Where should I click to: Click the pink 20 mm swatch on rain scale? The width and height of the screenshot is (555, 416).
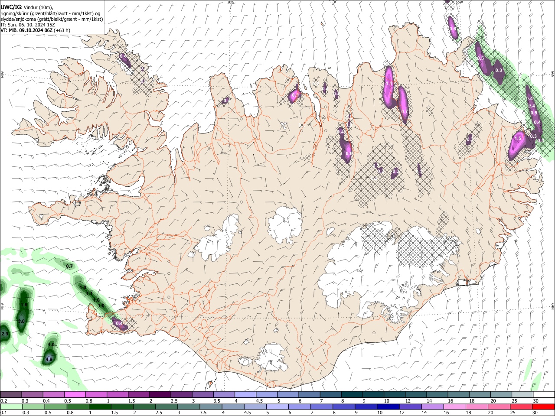click(499, 407)
